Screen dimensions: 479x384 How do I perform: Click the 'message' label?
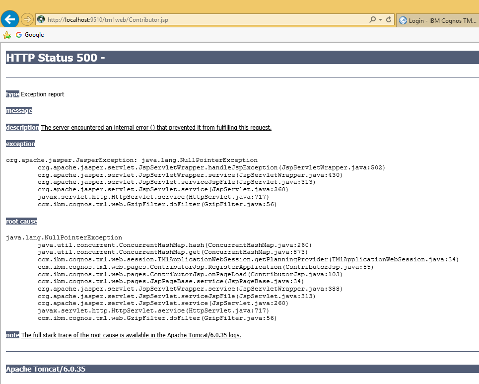pyautogui.click(x=19, y=111)
